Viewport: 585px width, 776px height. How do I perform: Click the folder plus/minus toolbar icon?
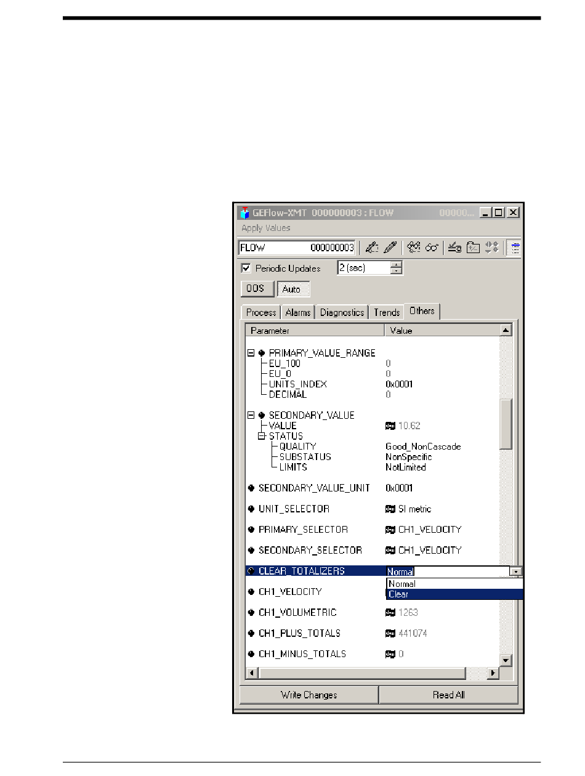pos(473,248)
